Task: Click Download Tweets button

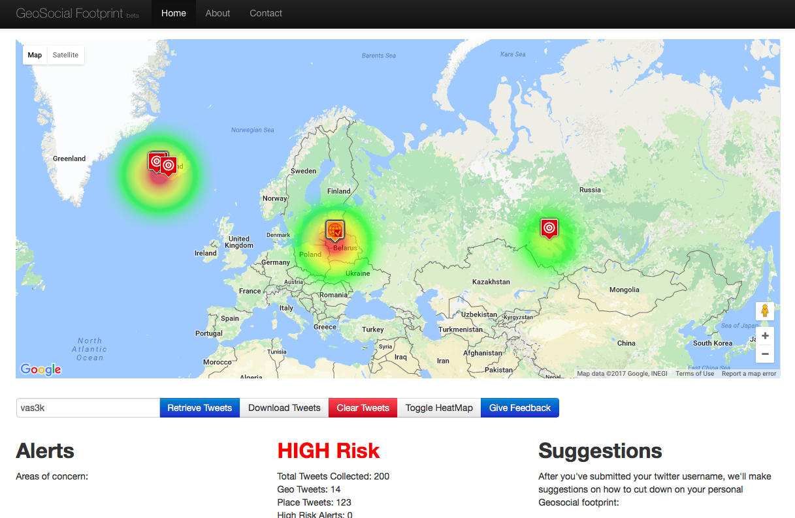Action: point(284,408)
